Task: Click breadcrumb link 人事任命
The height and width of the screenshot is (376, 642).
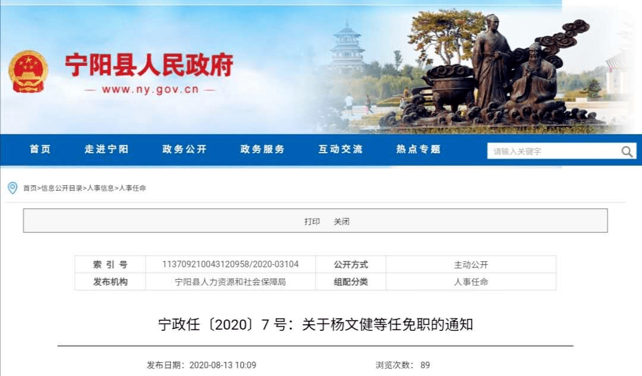Action: [x=132, y=188]
